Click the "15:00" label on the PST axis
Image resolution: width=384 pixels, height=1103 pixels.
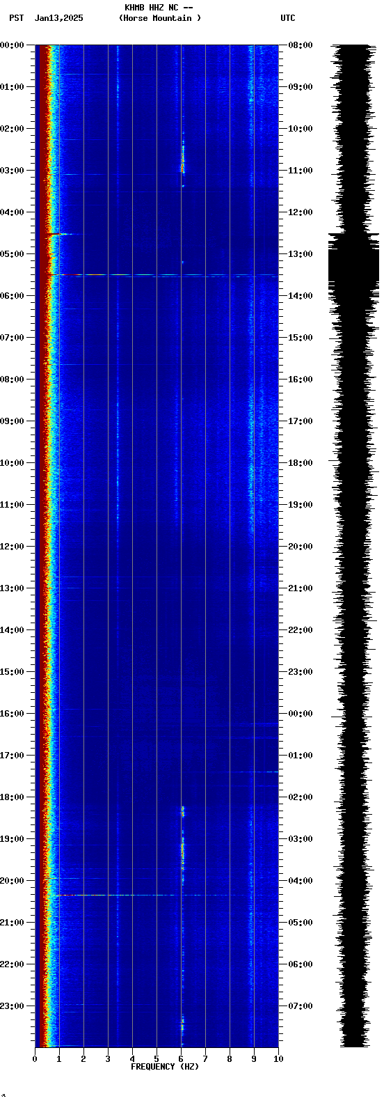[13, 672]
